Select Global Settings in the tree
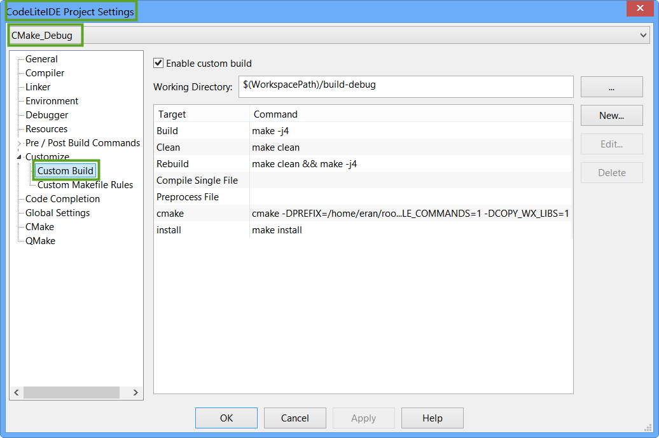659x438 pixels. click(58, 213)
